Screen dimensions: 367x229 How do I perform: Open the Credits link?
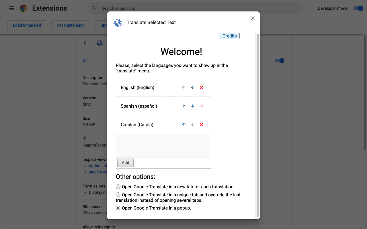point(229,36)
